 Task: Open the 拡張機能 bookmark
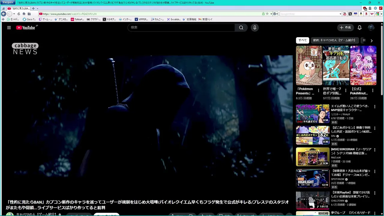[190, 19]
